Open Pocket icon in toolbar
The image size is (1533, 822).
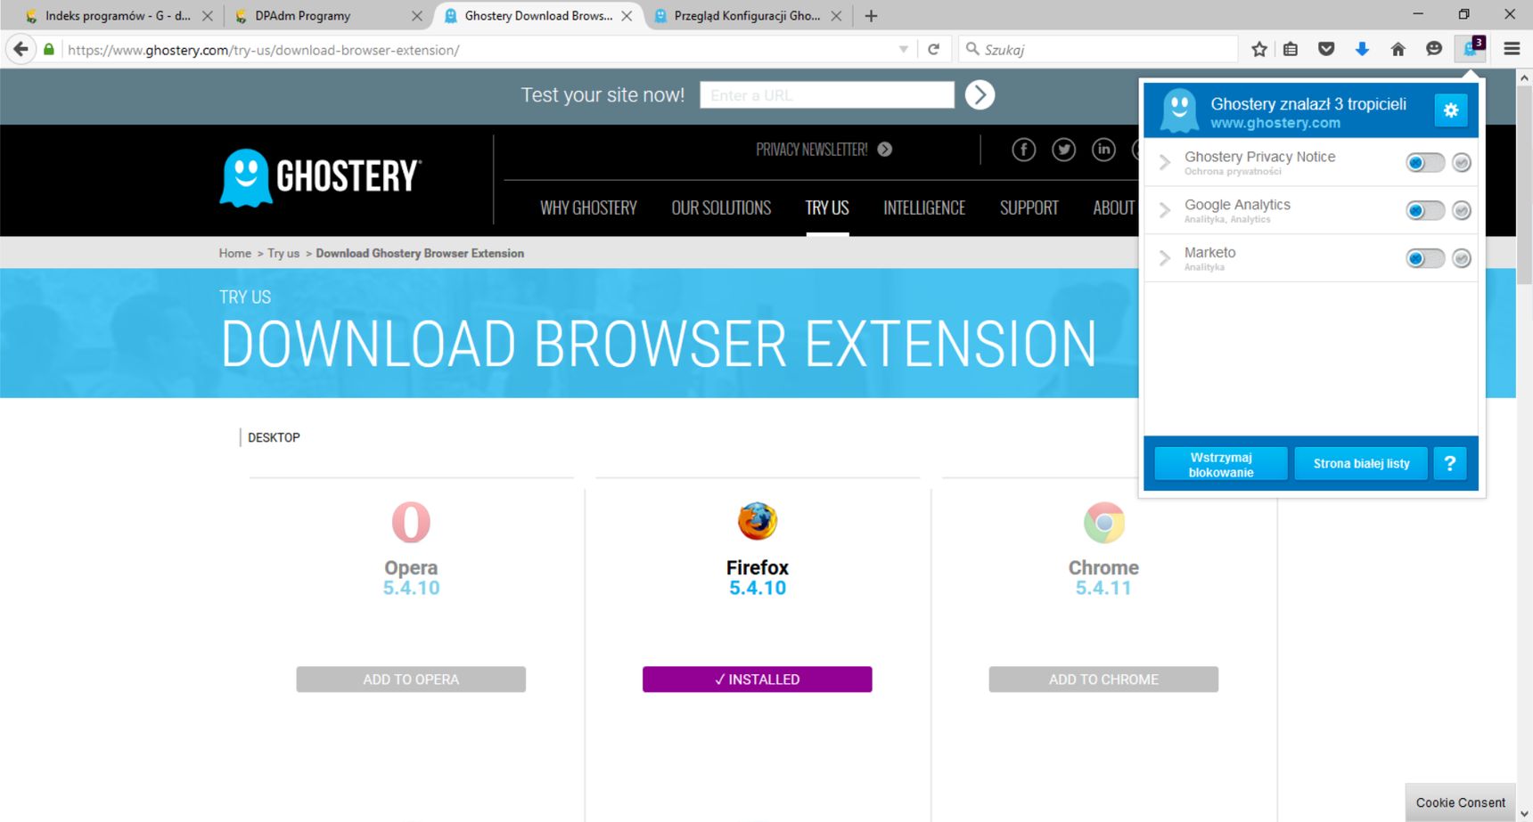click(1326, 50)
